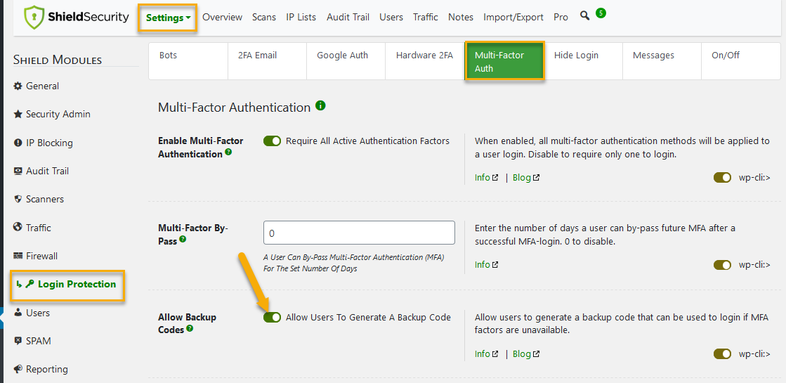Open Pro in top navigation
This screenshot has width=786, height=383.
coord(561,17)
